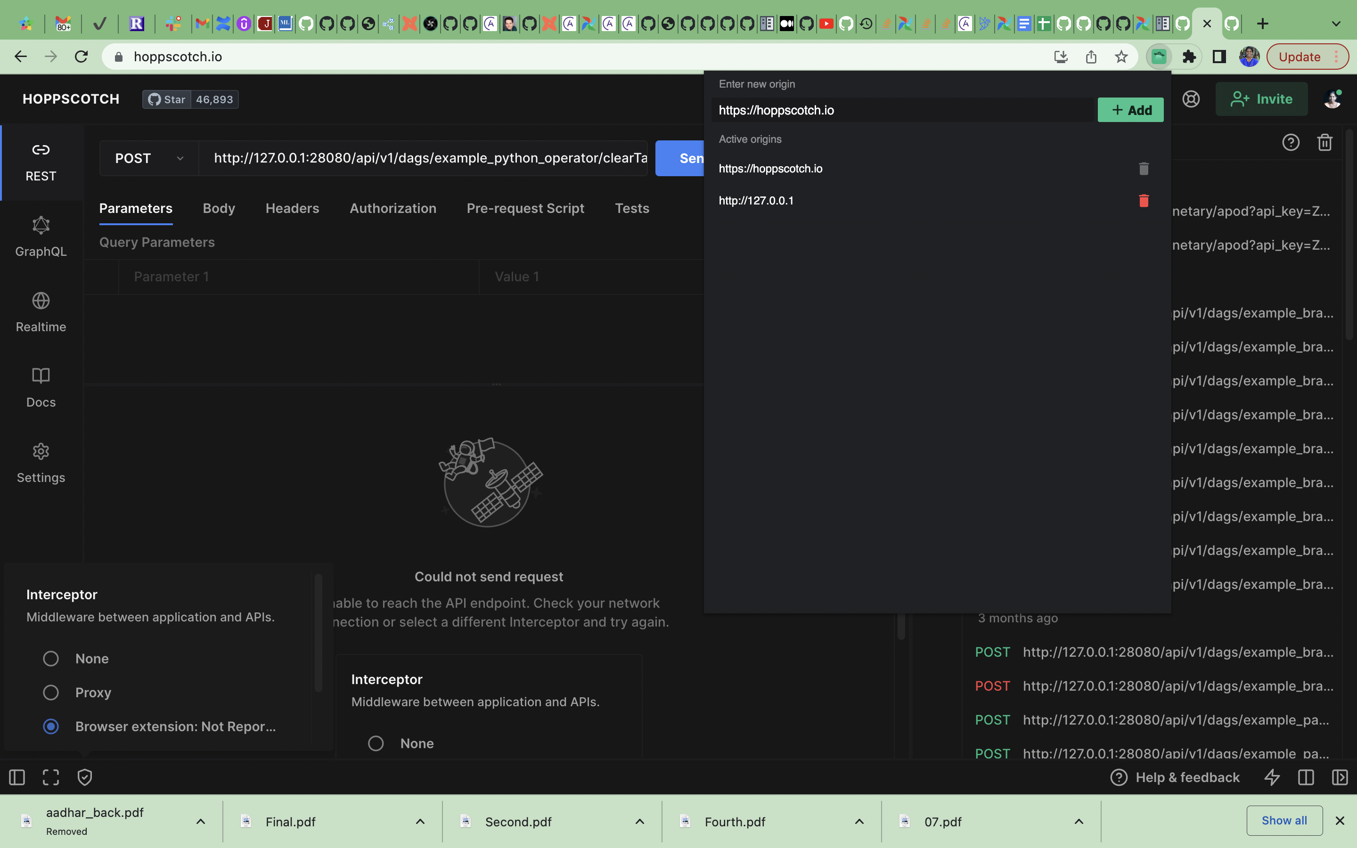This screenshot has height=848, width=1357.
Task: Open the Docs page from the sidebar
Action: click(41, 387)
